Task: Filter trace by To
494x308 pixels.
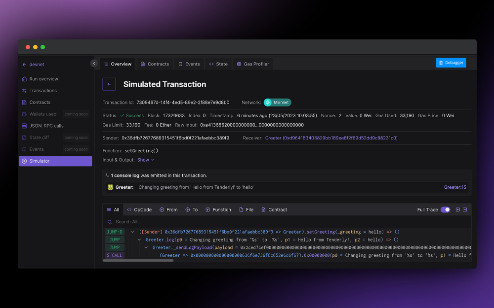Action: tap(192, 209)
